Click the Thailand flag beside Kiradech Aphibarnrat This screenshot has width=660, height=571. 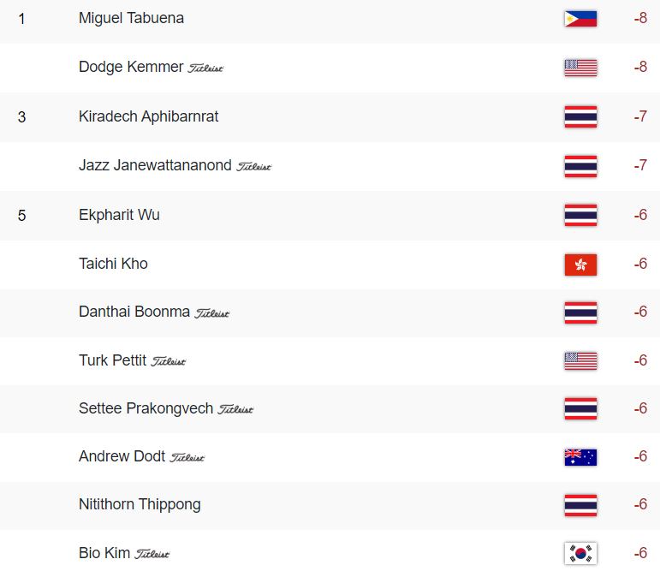(580, 116)
